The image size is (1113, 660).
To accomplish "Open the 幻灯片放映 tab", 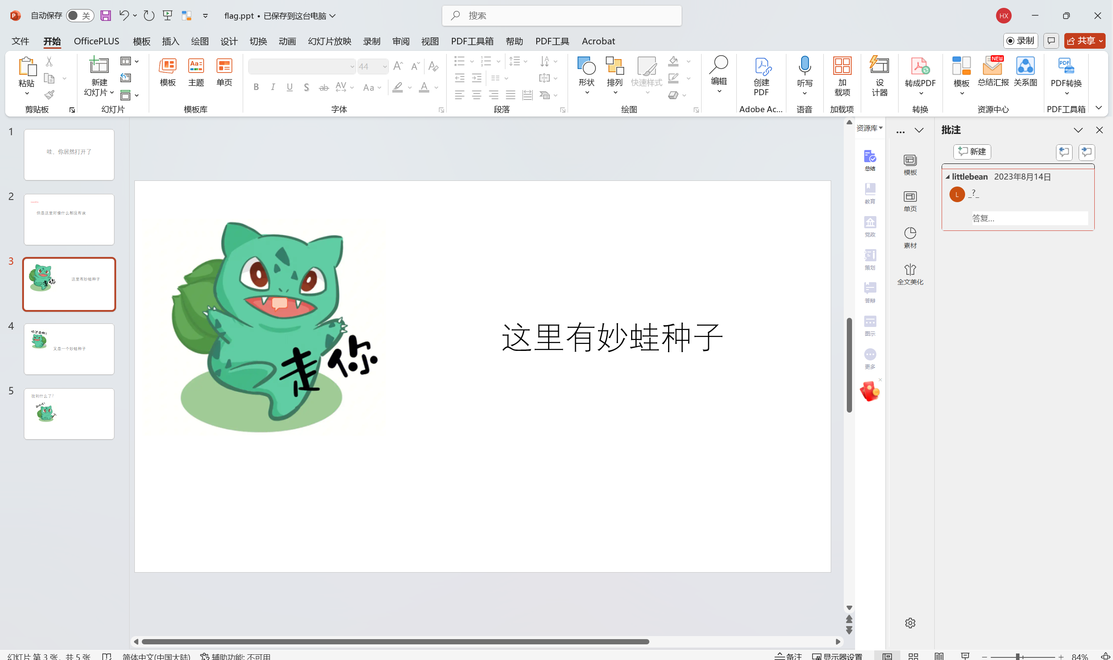I will 330,41.
